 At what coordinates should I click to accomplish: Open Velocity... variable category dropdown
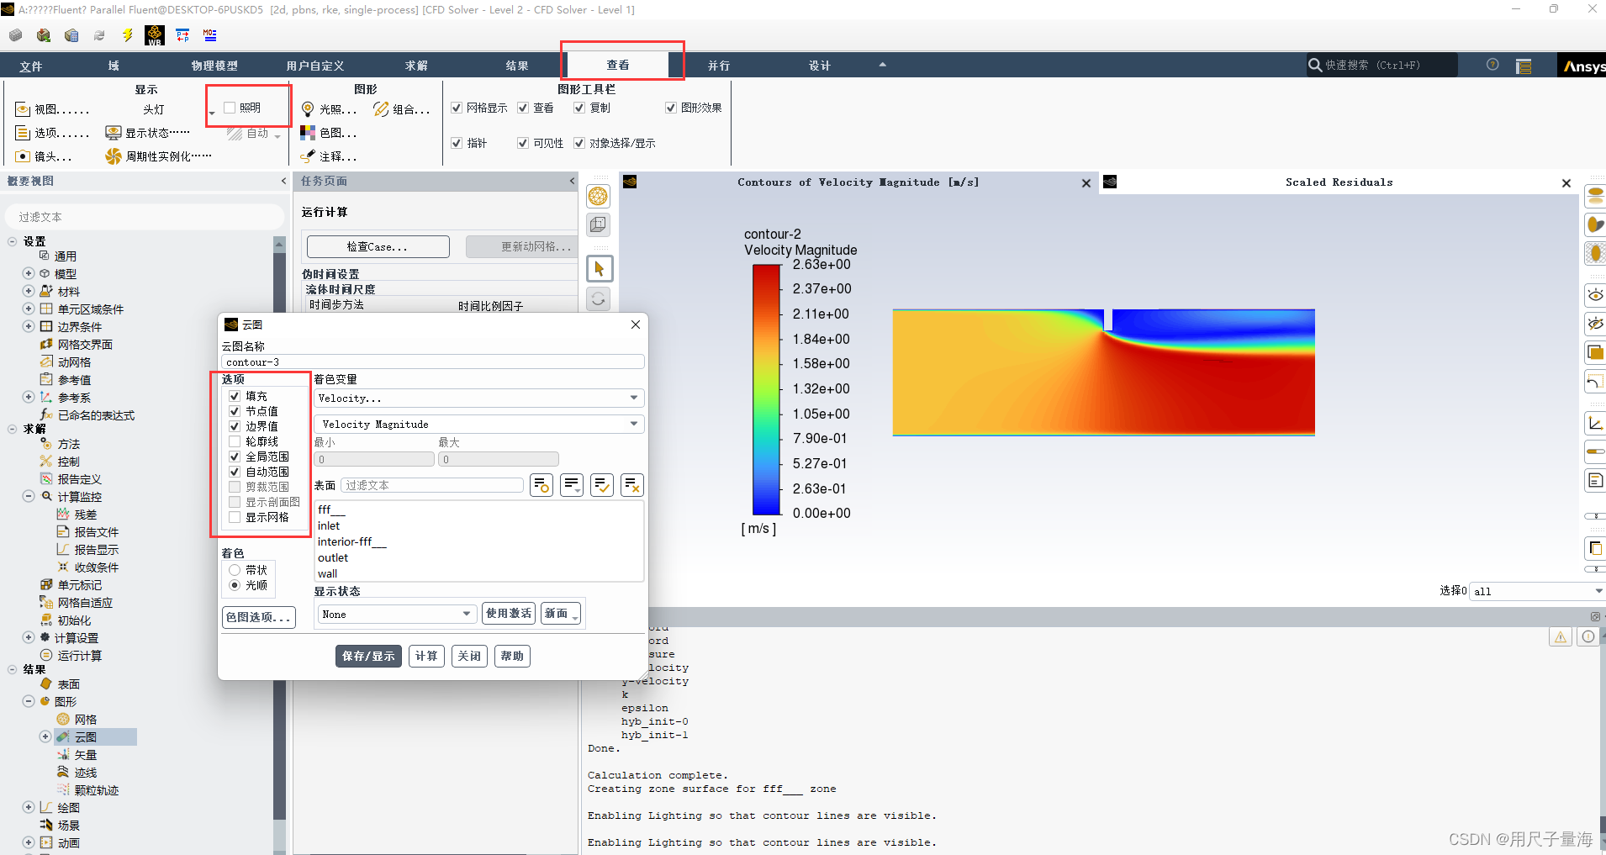tap(479, 398)
